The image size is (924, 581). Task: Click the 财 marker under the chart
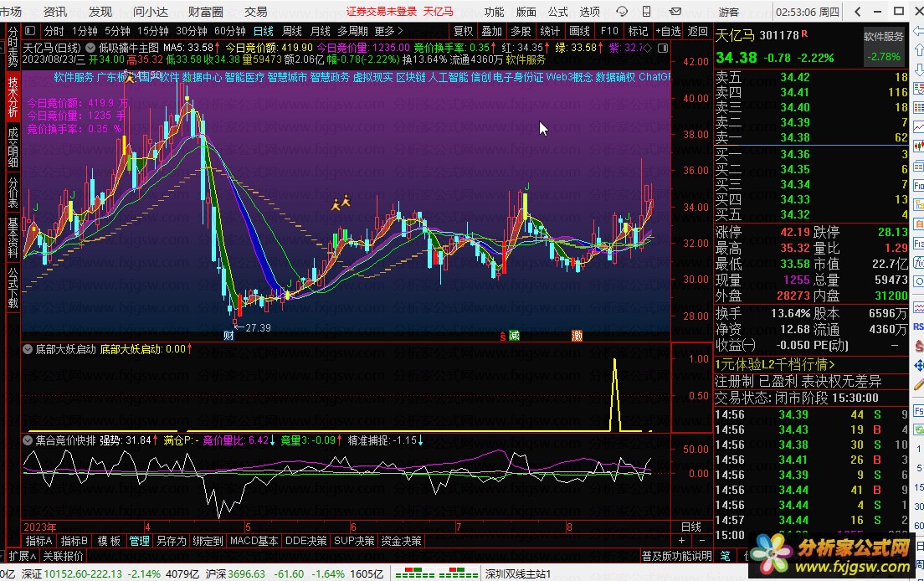(x=228, y=336)
